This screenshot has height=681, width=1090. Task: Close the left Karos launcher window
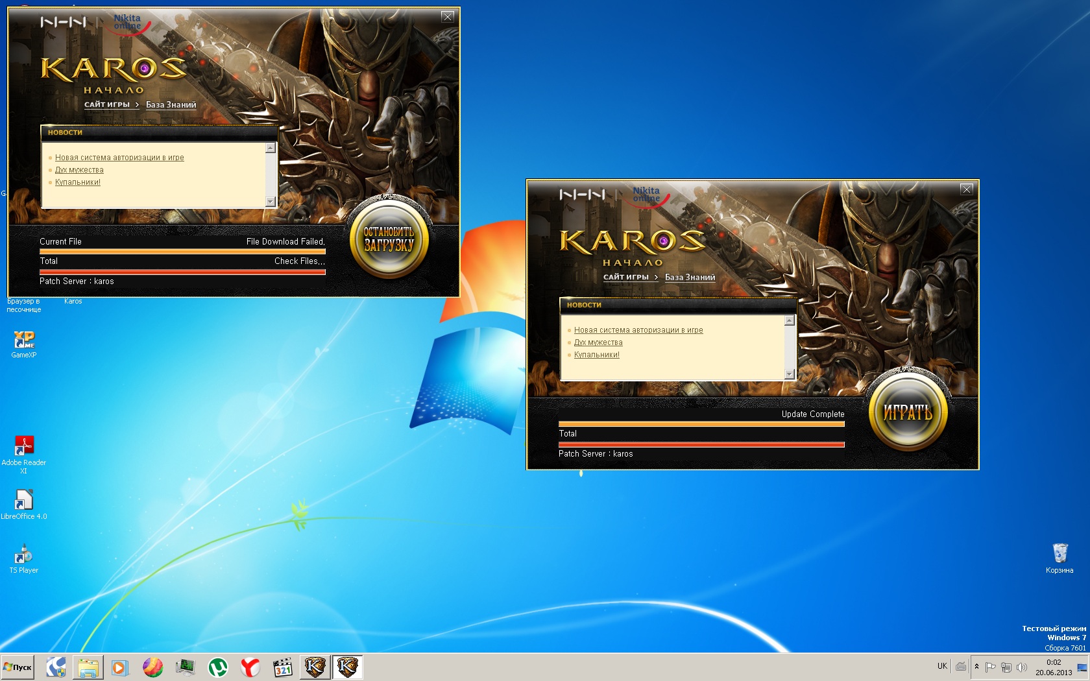pos(448,17)
